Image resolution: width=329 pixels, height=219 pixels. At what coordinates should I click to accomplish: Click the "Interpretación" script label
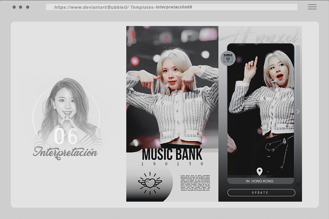[x=65, y=153]
